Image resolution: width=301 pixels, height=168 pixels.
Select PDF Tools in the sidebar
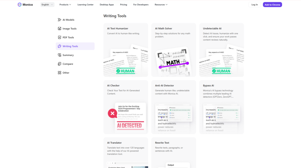tap(75, 37)
